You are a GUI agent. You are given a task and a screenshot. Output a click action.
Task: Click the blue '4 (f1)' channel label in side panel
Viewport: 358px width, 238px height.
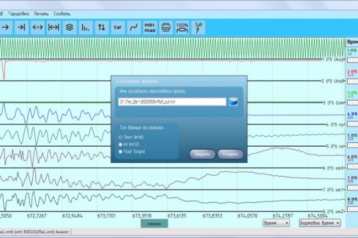tap(353, 114)
